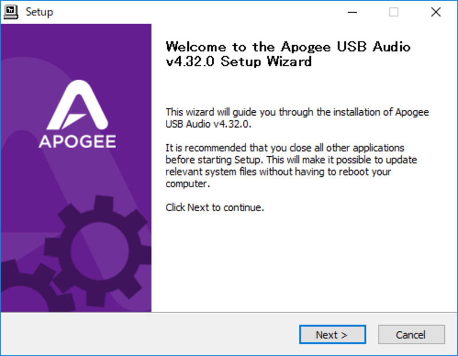458x356 pixels.
Task: Minimize the Setup window
Action: 353,12
